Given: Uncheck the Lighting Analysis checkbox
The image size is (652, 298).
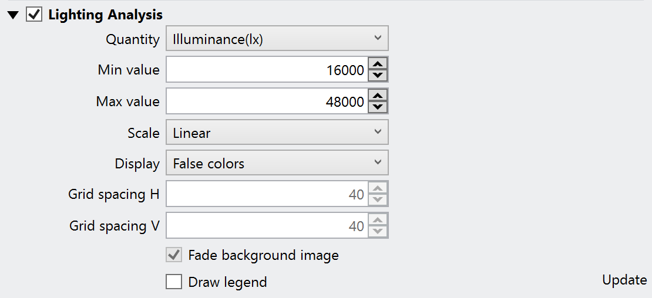Looking at the screenshot, I should (x=34, y=15).
